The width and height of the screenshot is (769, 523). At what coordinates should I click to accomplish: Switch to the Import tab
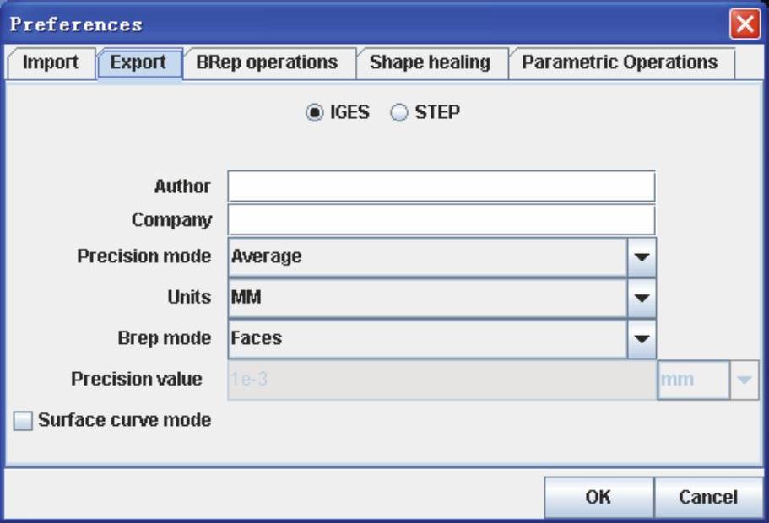tap(50, 63)
